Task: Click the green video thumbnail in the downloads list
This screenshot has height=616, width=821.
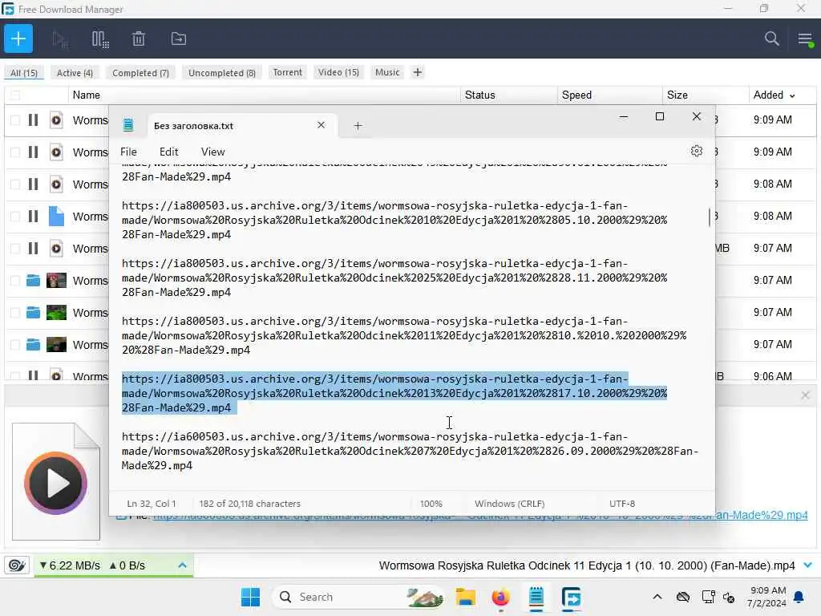Action: point(57,313)
